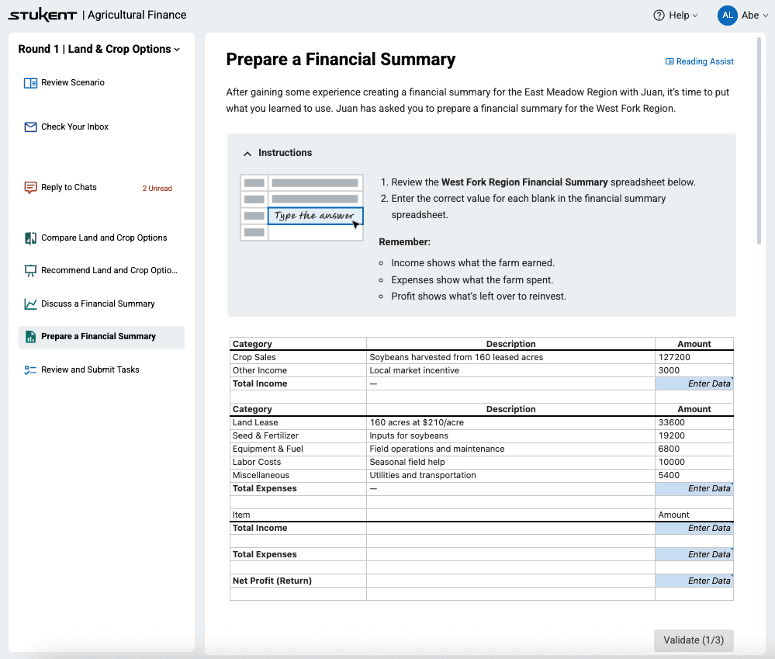Viewport: 775px width, 659px height.
Task: Click the main content vertical scrollbar
Action: pos(759,141)
